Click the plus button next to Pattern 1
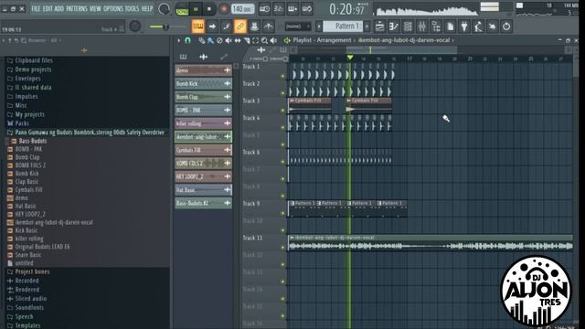The width and height of the screenshot is (585, 329). pyautogui.click(x=367, y=27)
